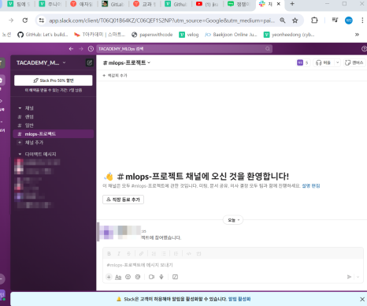Open huddle options dropdown arrow
The image size is (367, 306).
338,62
